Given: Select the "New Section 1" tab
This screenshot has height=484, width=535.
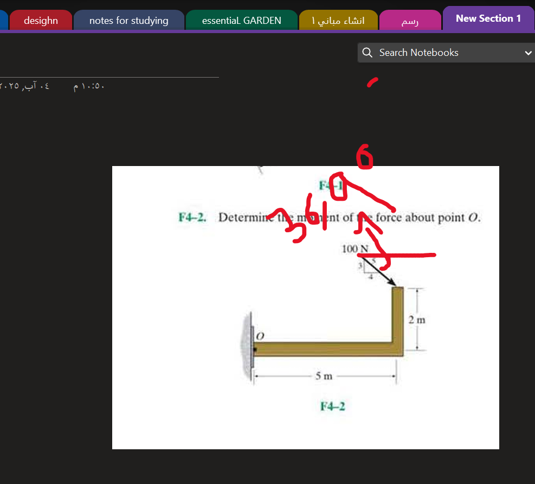Looking at the screenshot, I should coord(487,18).
